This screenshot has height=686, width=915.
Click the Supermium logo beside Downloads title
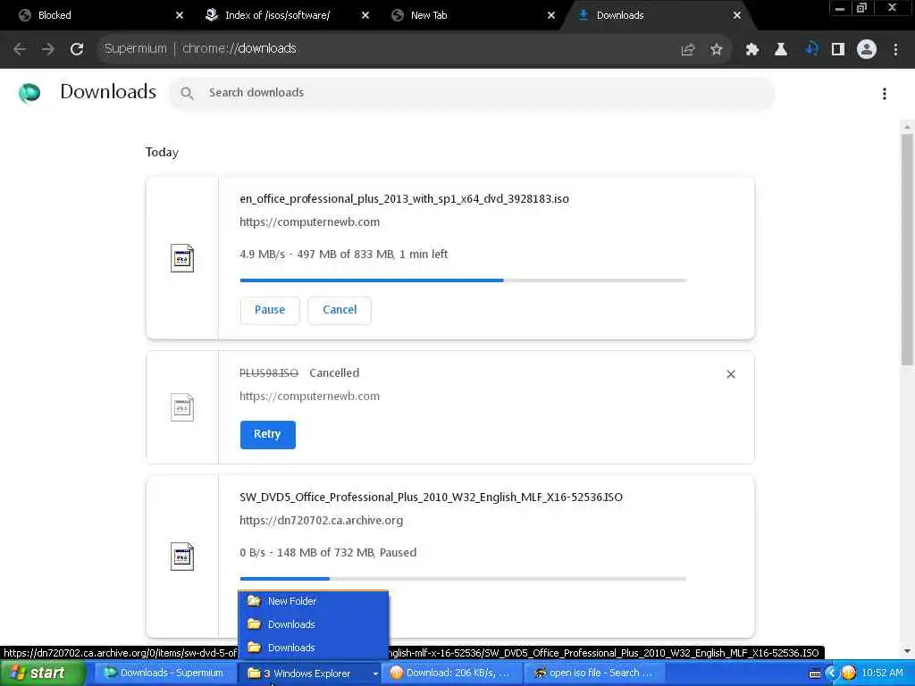[29, 93]
